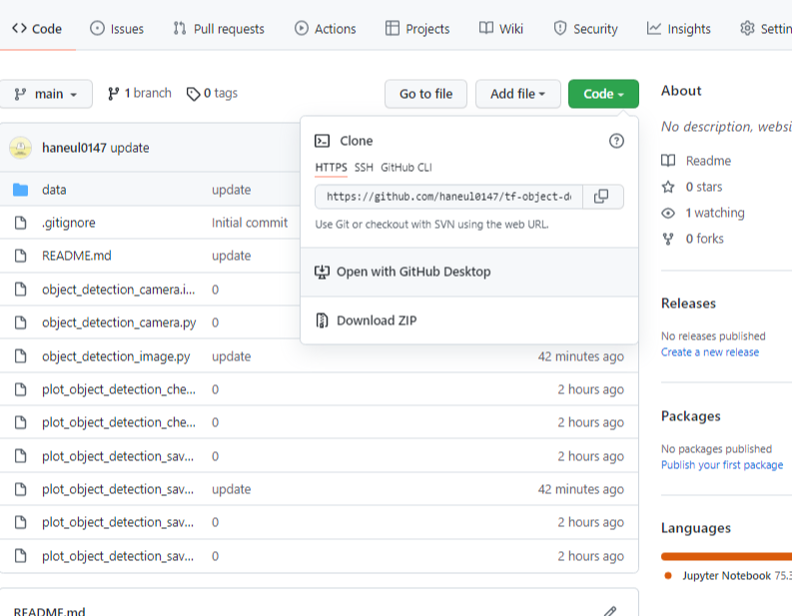792x616 pixels.
Task: Toggle the green Code dropdown button
Action: [603, 94]
